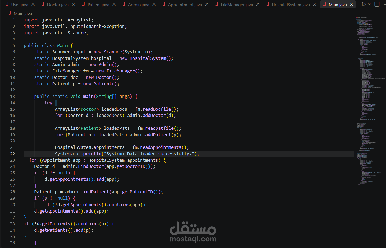Click "admin.FindDoctor(app.getDoctorID());" in the code
This screenshot has height=248, width=386.
pos(109,166)
